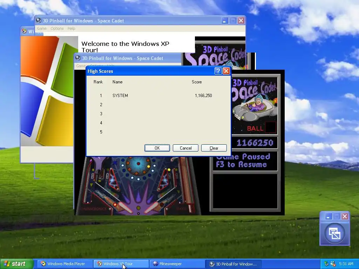Close the back 3D Pinball window
Screen dimensions: 359x269
point(241,21)
